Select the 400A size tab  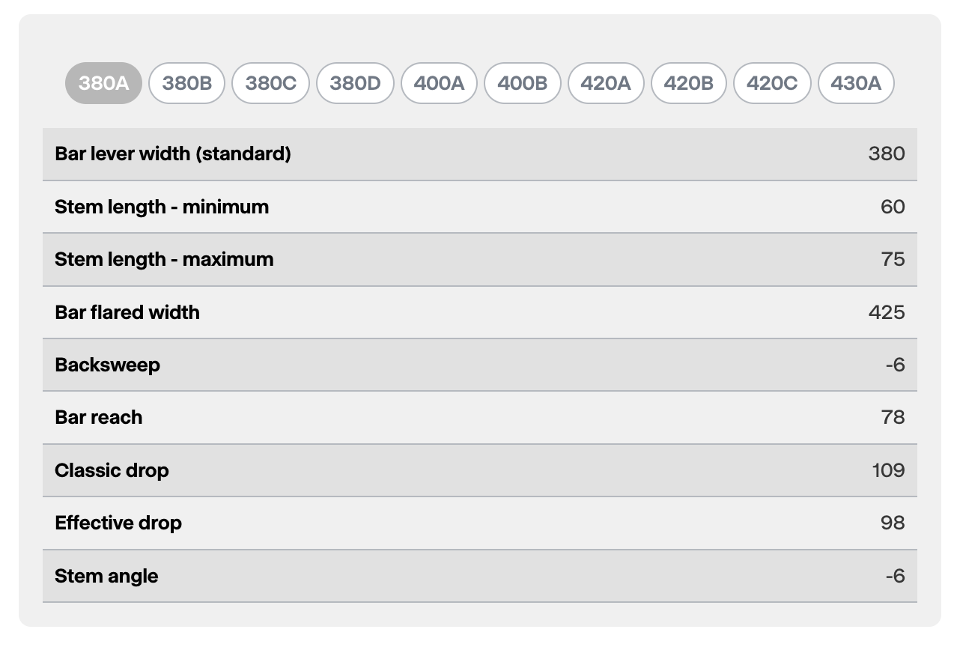pyautogui.click(x=440, y=83)
